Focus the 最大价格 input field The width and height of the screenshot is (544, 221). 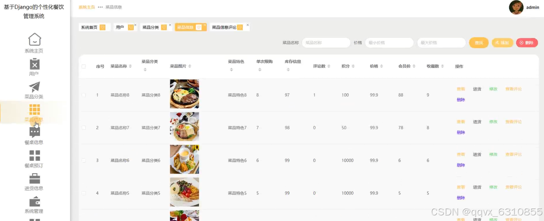[x=441, y=43]
